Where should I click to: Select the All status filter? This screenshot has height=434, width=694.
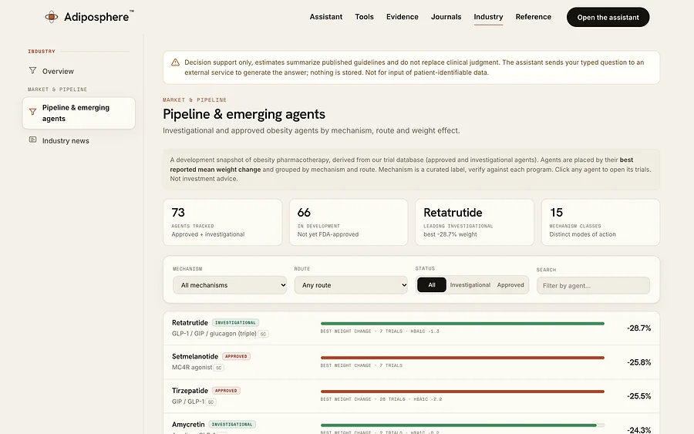pyautogui.click(x=432, y=285)
